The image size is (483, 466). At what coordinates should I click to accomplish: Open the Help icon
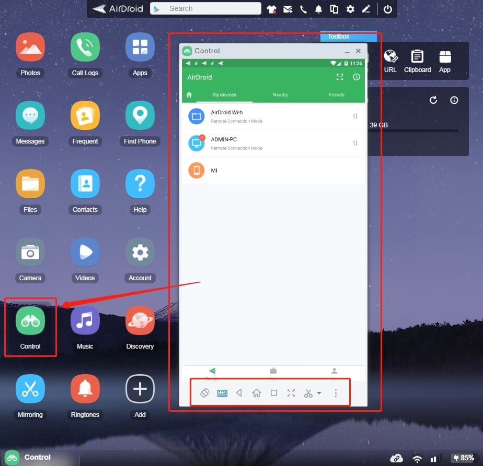pos(140,184)
